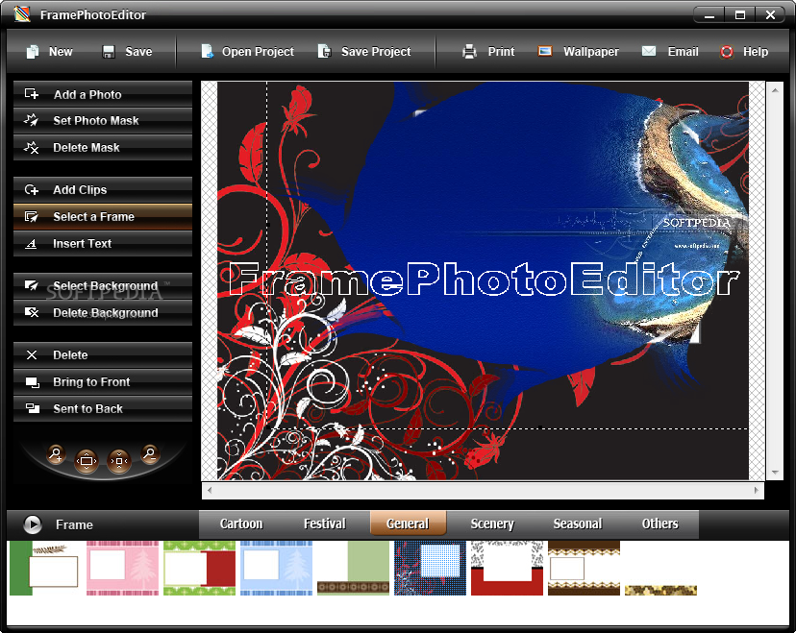Zoom in with the magnifier plus button
Screen dimensions: 796x633
(x=56, y=453)
